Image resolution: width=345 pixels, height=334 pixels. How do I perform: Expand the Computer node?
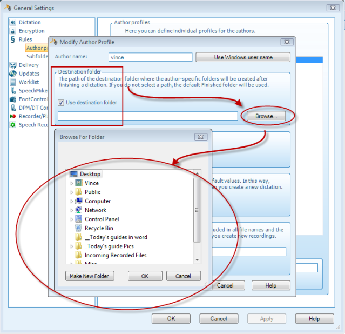71,201
